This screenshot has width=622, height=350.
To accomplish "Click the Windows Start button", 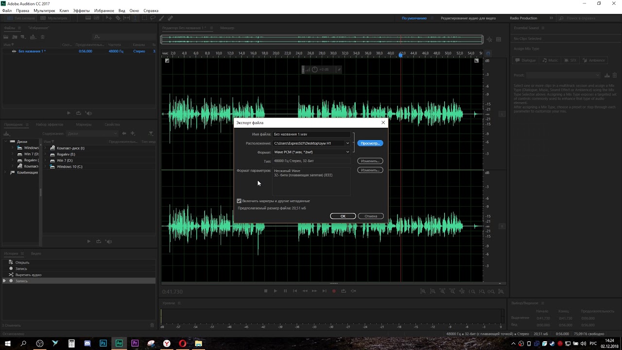I will [8, 343].
